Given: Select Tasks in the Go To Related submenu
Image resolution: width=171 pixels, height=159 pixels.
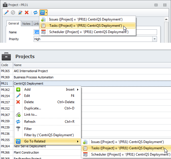Looking at the screenshot, I should tap(127, 148).
